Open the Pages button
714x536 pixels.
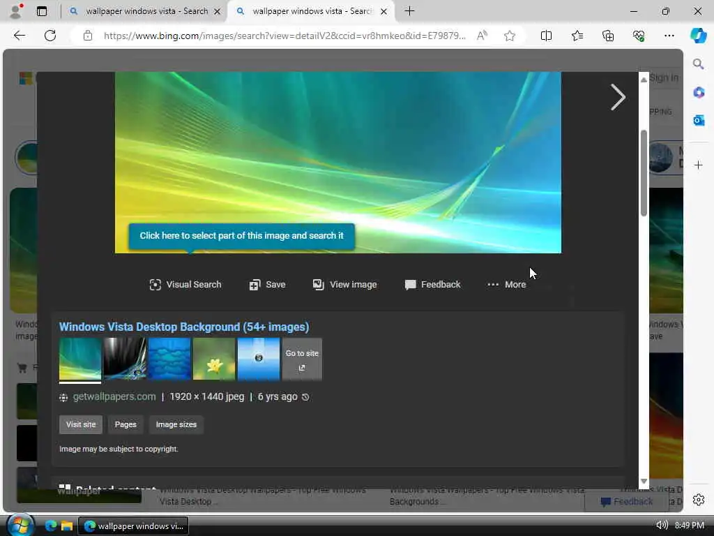[x=126, y=424]
